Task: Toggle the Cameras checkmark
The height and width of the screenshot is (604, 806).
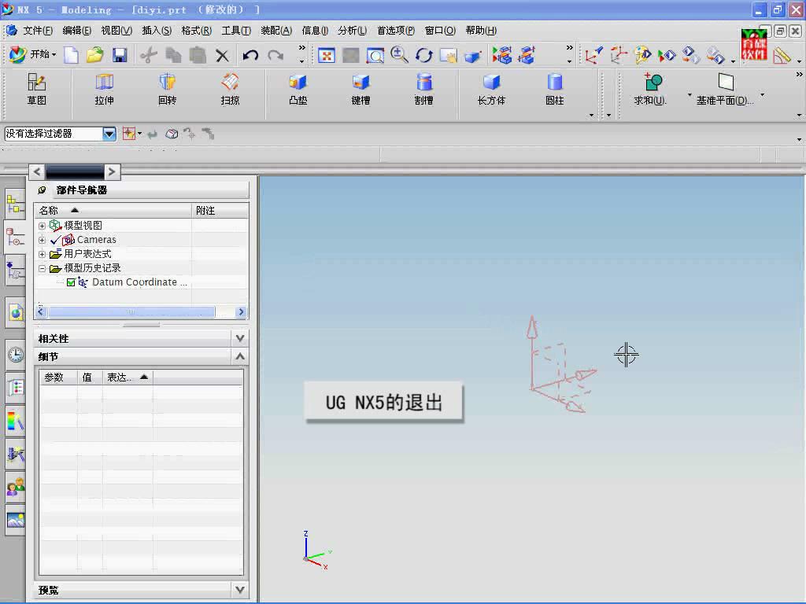Action: pyautogui.click(x=56, y=240)
